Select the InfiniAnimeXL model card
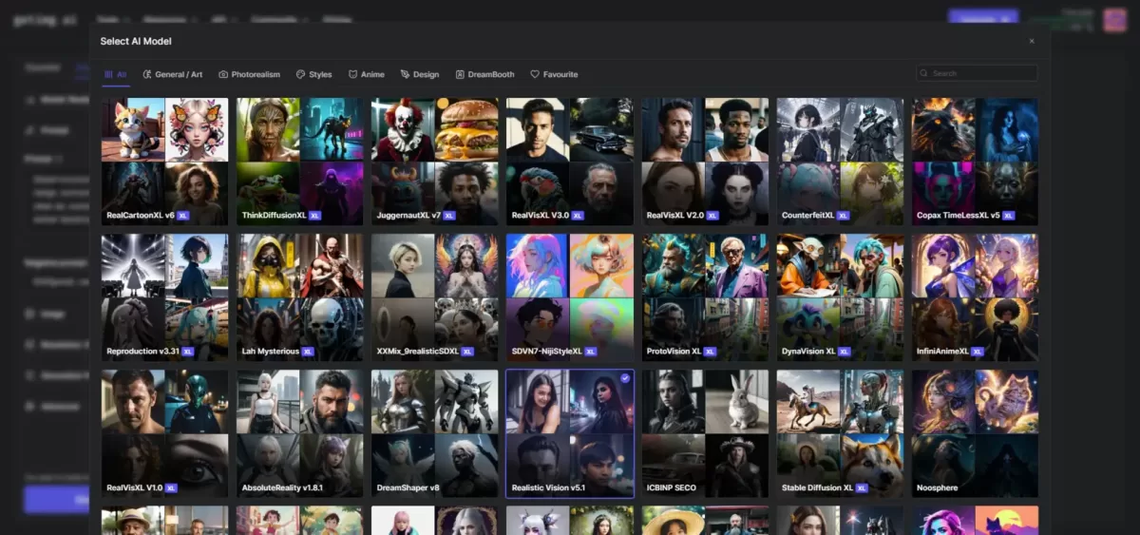Viewport: 1140px width, 535px height. [x=976, y=297]
